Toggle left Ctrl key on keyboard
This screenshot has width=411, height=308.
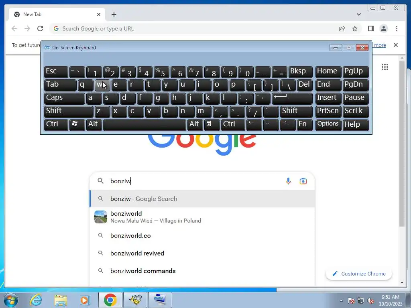tap(56, 125)
